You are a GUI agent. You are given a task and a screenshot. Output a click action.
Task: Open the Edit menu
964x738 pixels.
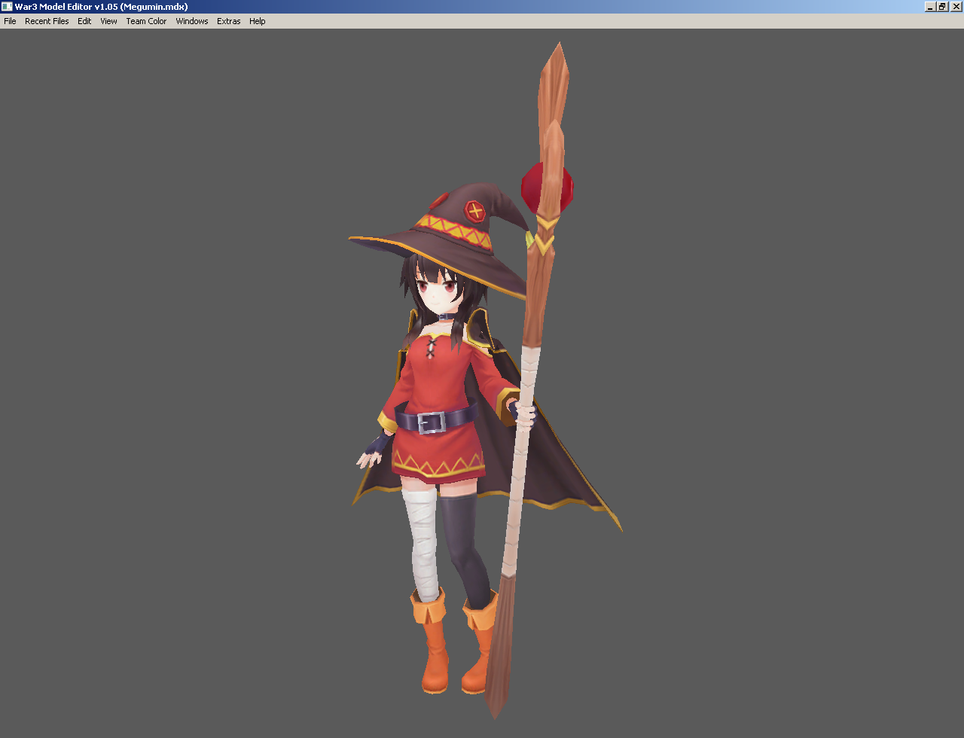click(84, 21)
